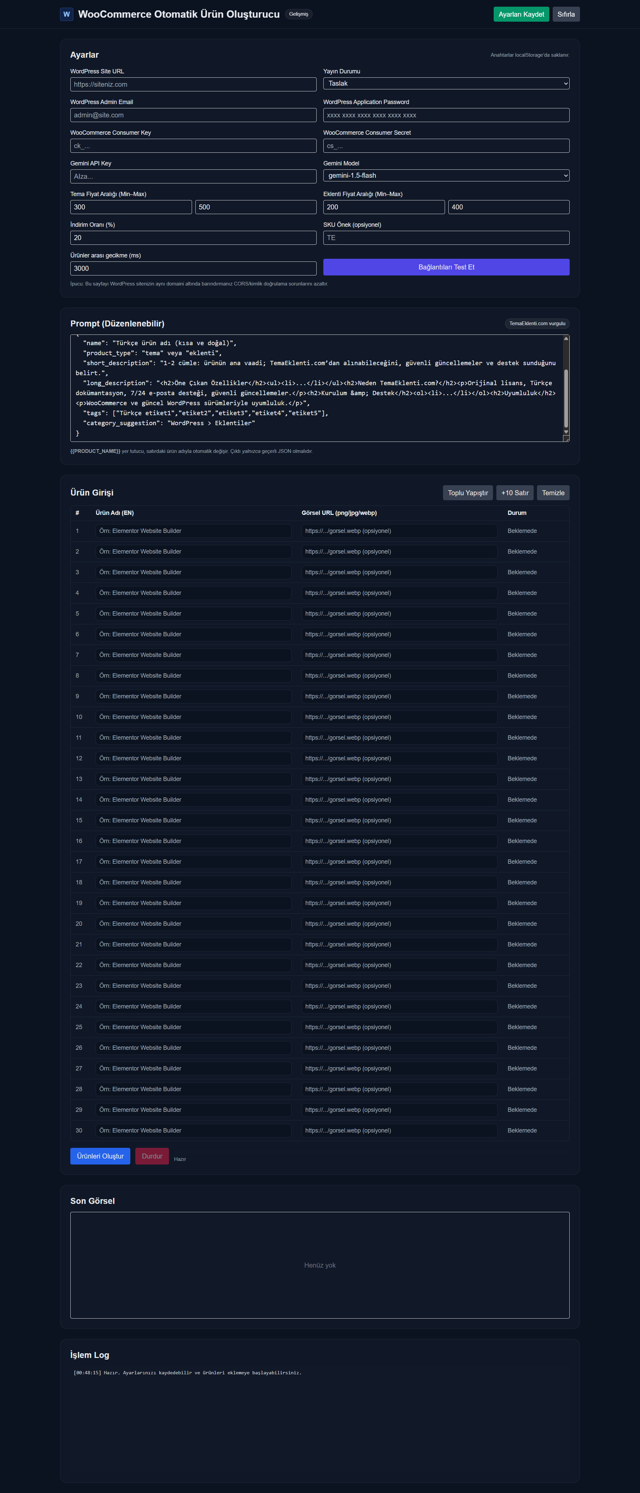640x1493 pixels.
Task: Click the Gelişmiş badge in header
Action: point(299,14)
